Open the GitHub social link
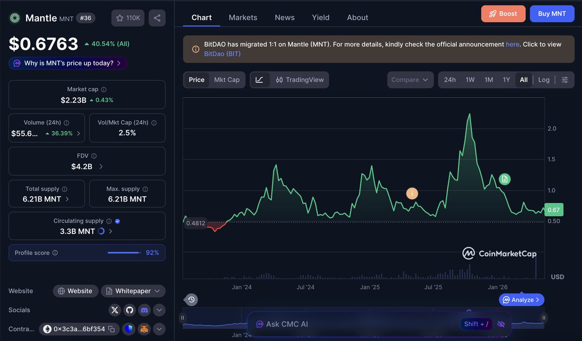The height and width of the screenshot is (341, 582). point(129,310)
